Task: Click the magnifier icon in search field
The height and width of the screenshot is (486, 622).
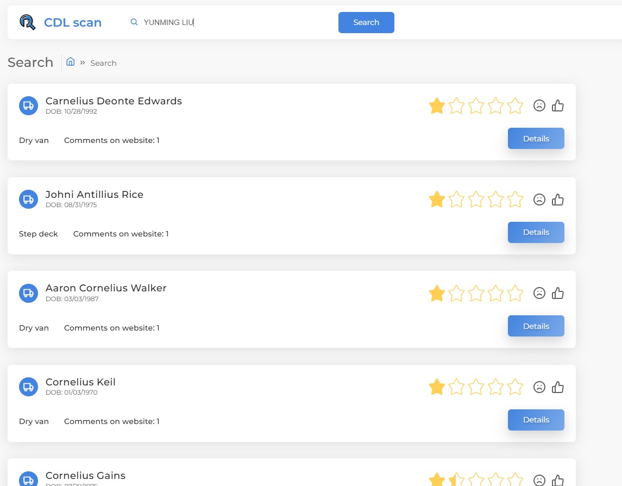Action: coord(134,22)
